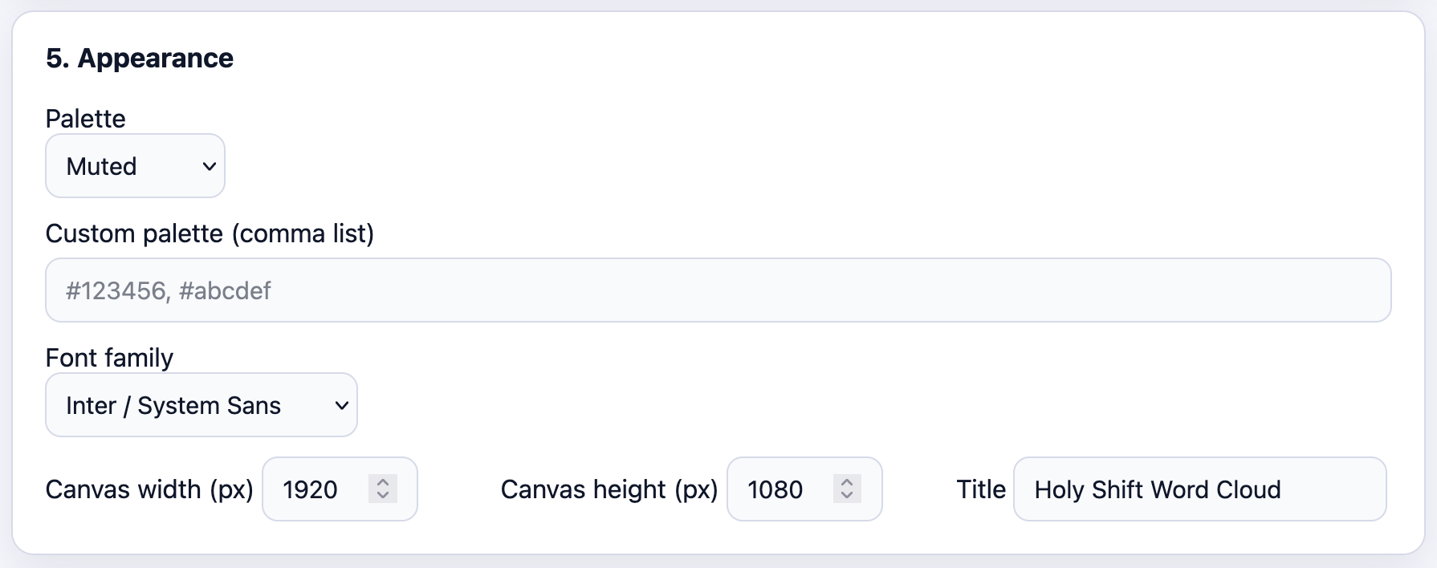Image resolution: width=1437 pixels, height=568 pixels.
Task: Focus the Custom palette hex list field
Action: pos(718,290)
